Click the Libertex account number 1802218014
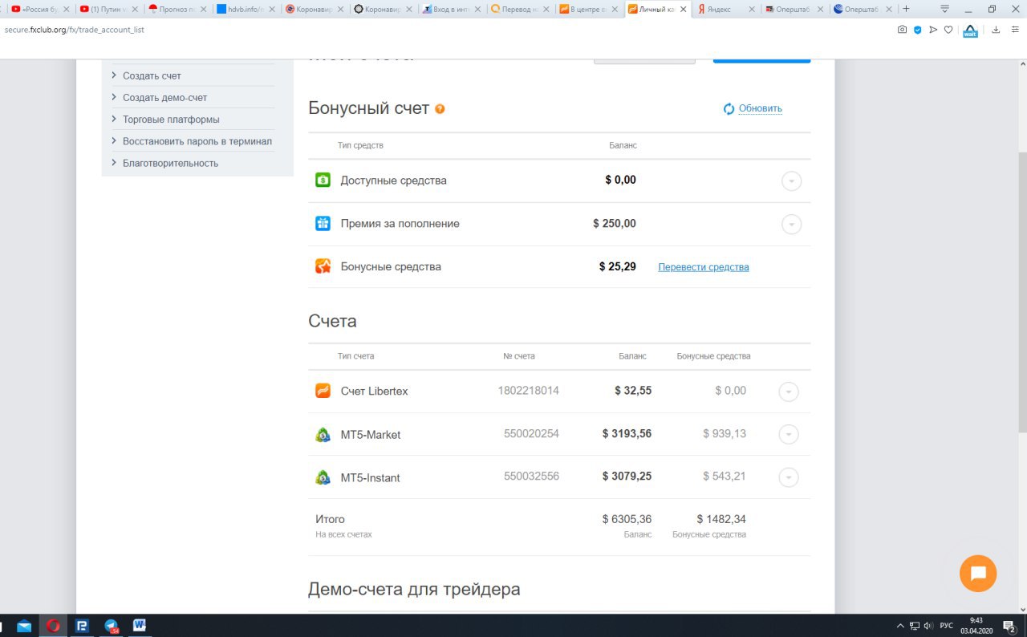This screenshot has width=1027, height=637. click(529, 391)
